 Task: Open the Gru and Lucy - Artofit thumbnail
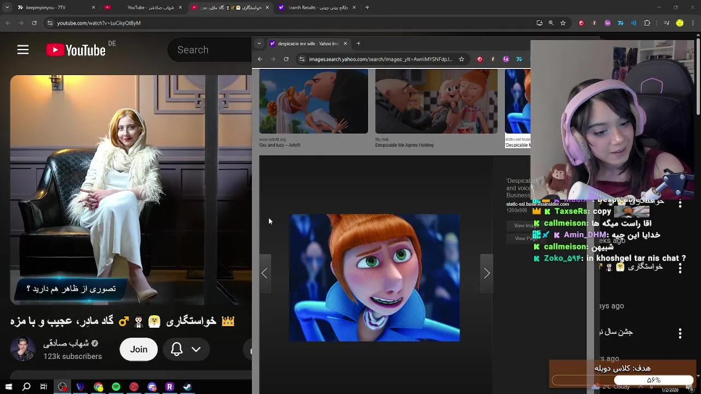(313, 101)
